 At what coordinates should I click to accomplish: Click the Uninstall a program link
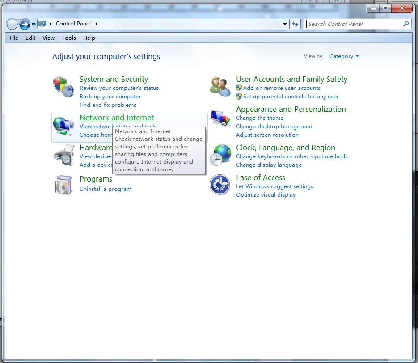(106, 189)
